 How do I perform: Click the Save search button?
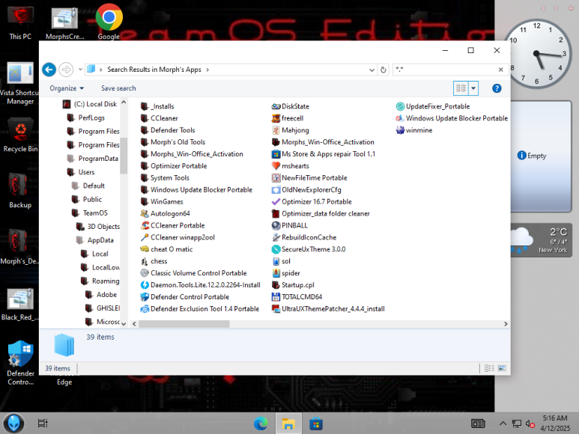point(118,88)
